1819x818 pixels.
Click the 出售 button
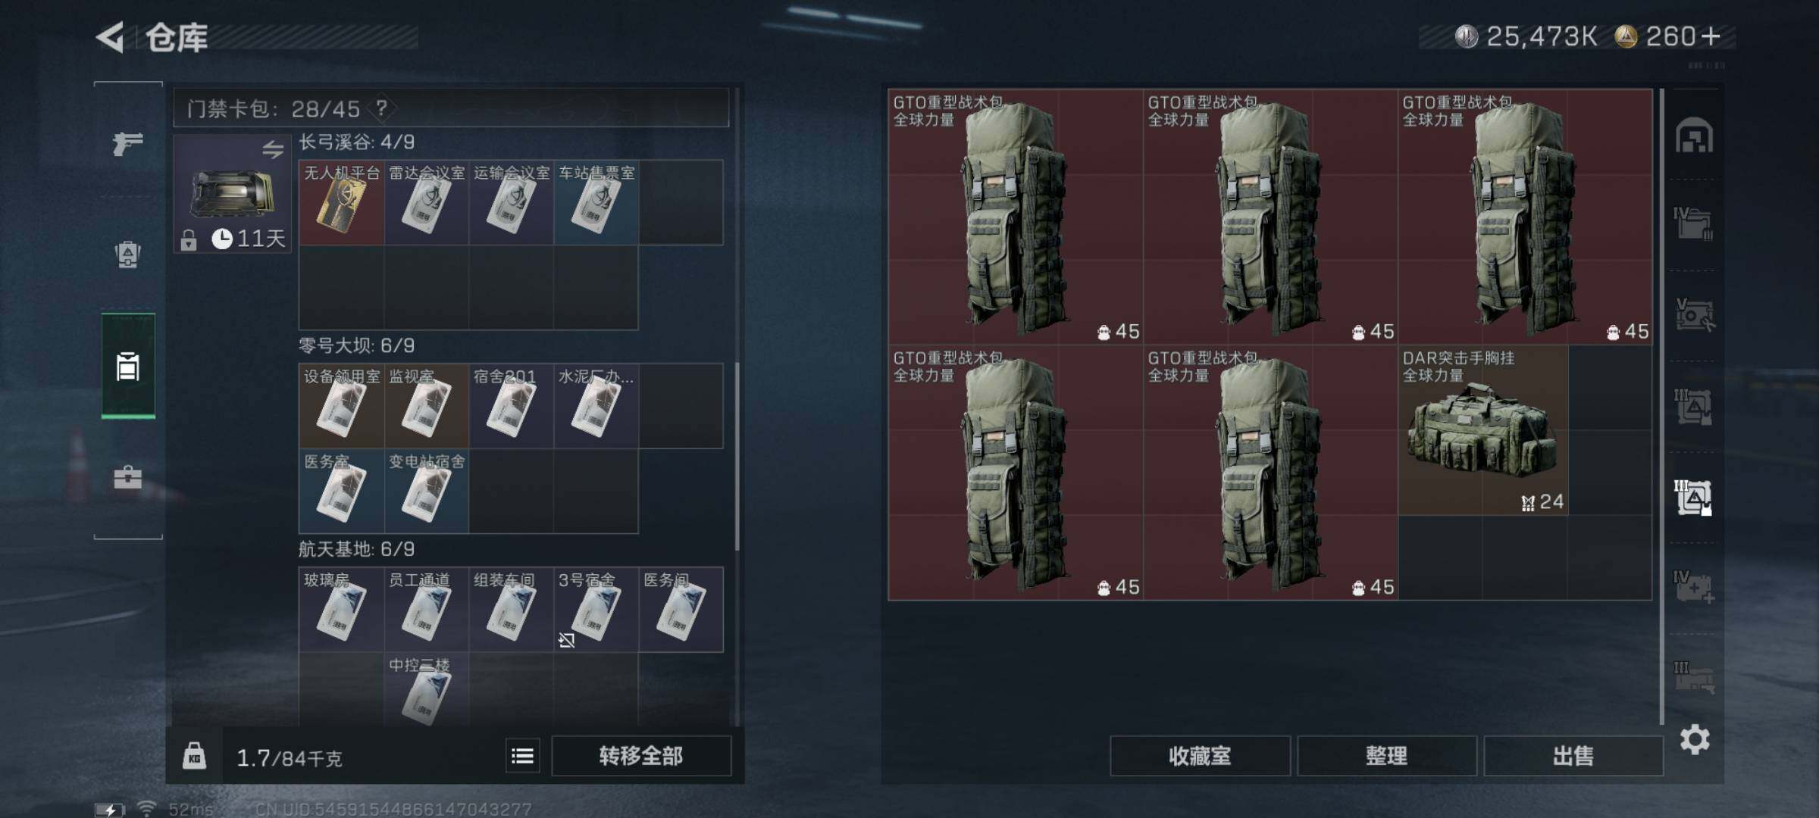pyautogui.click(x=1573, y=756)
